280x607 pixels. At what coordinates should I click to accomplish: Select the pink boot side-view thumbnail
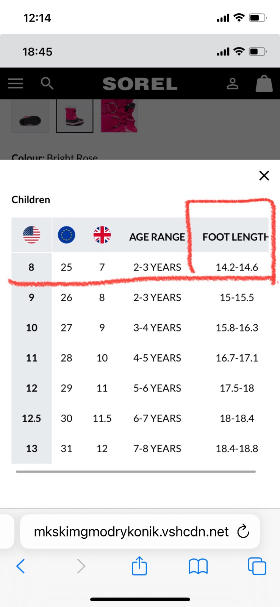[x=75, y=116]
